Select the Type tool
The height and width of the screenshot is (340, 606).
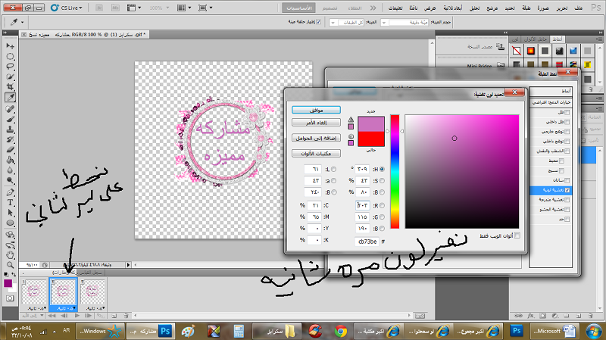pos(11,203)
